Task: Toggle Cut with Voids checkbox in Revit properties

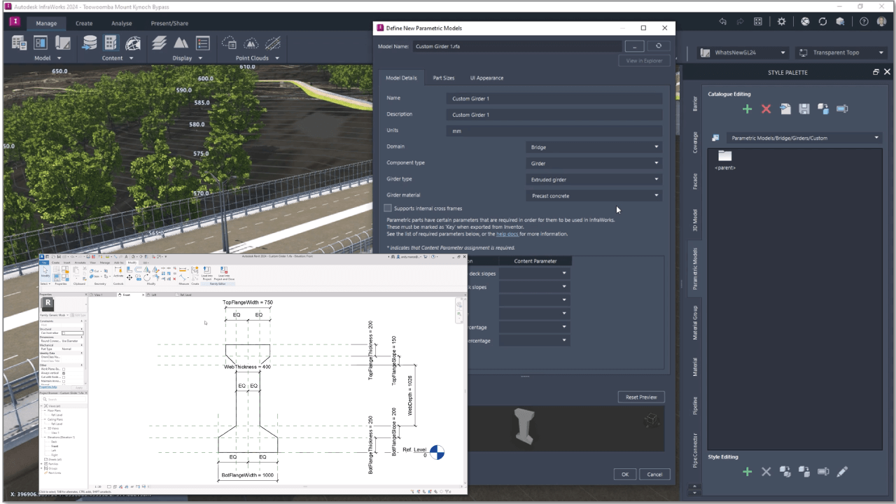Action: pyautogui.click(x=64, y=378)
